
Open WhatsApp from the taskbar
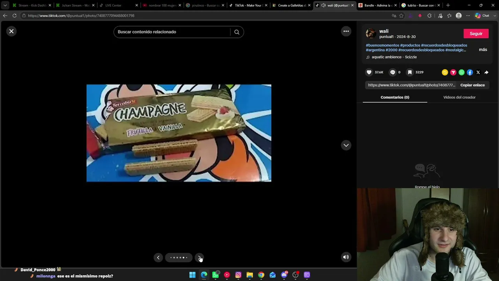(216, 275)
